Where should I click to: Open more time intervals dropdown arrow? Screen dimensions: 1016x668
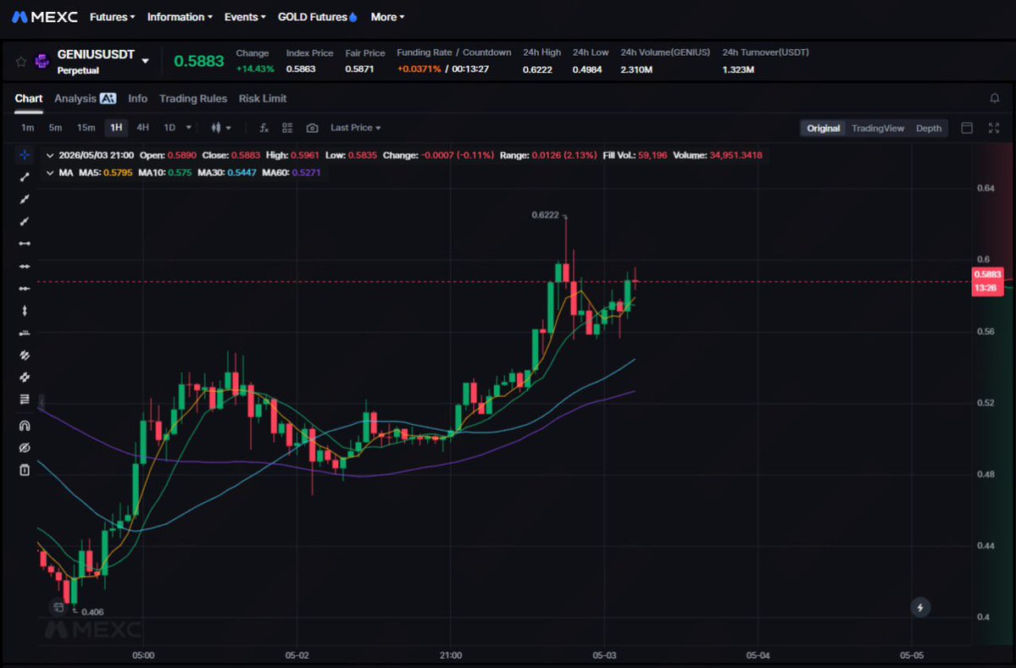click(x=189, y=128)
